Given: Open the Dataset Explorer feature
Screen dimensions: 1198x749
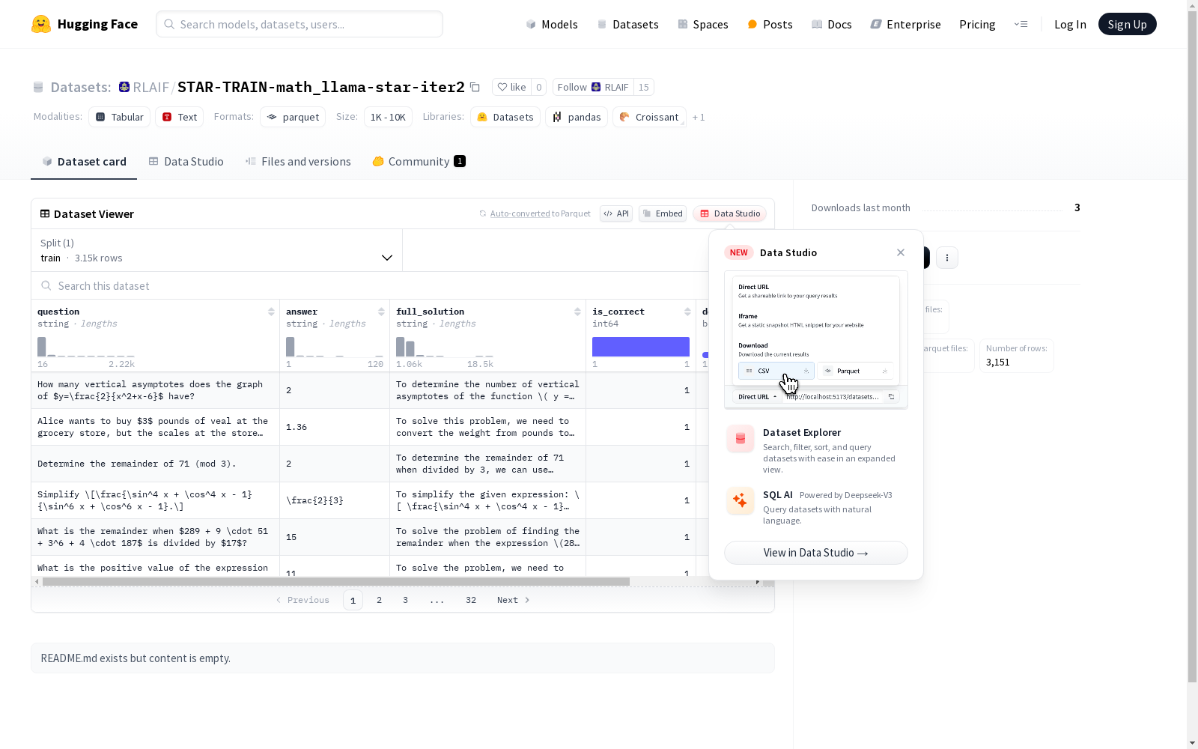Looking at the screenshot, I should point(816,449).
